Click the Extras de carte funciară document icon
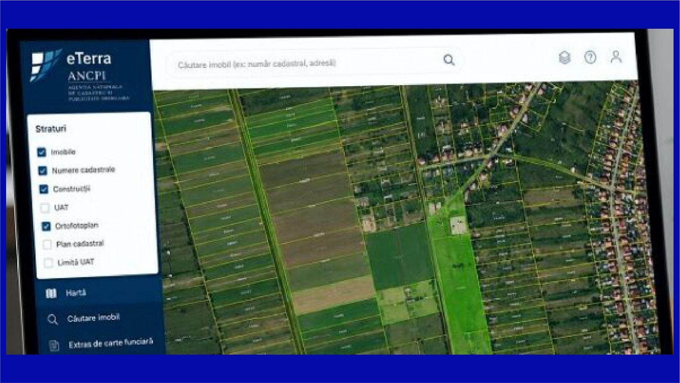The image size is (680, 383). pyautogui.click(x=54, y=346)
